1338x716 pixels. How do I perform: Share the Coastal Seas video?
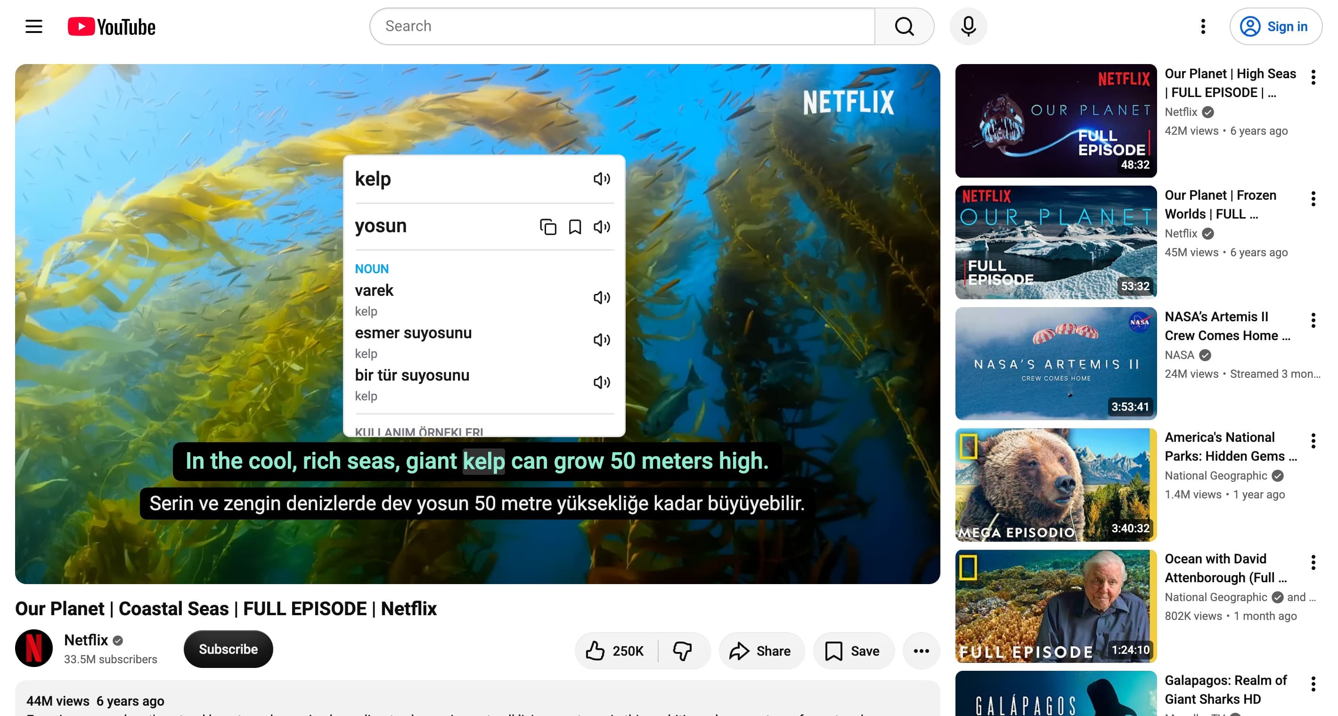tap(761, 651)
